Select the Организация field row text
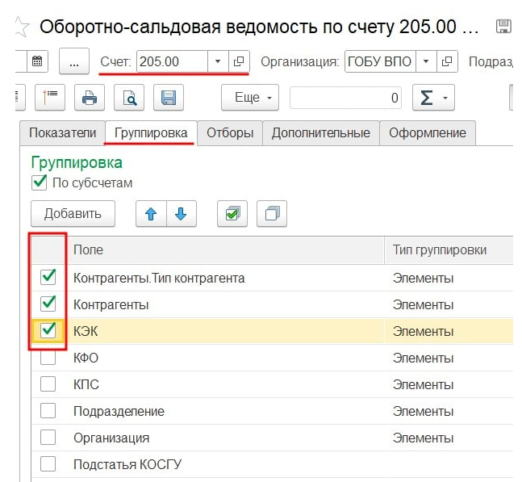 point(111,438)
